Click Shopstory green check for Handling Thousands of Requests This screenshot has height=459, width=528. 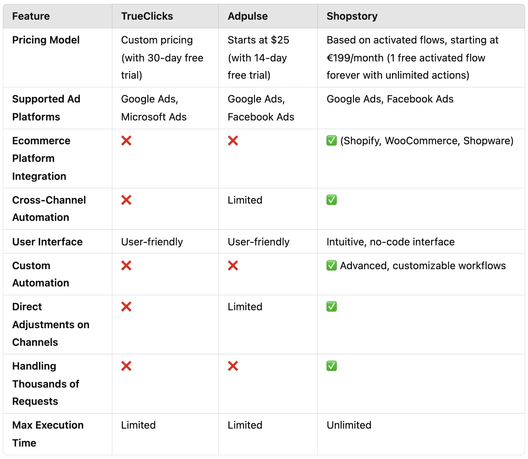pos(332,366)
